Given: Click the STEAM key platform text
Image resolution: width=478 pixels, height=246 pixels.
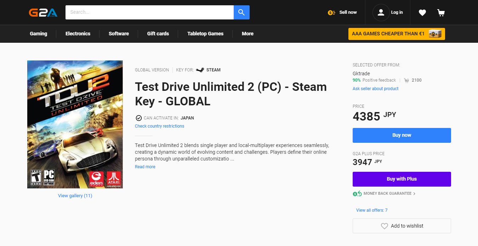Looking at the screenshot, I should (214, 70).
